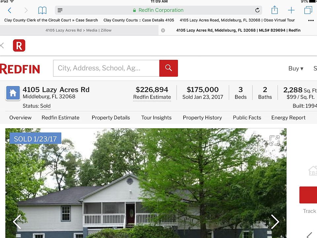
Task: Open Clay County Case Search bookmark
Action: (51, 20)
